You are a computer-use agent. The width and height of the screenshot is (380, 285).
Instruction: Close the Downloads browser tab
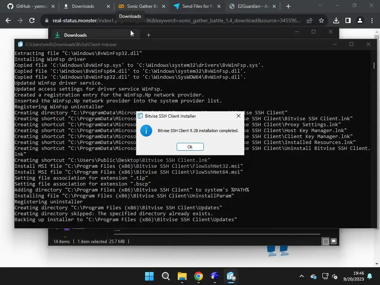click(108, 6)
